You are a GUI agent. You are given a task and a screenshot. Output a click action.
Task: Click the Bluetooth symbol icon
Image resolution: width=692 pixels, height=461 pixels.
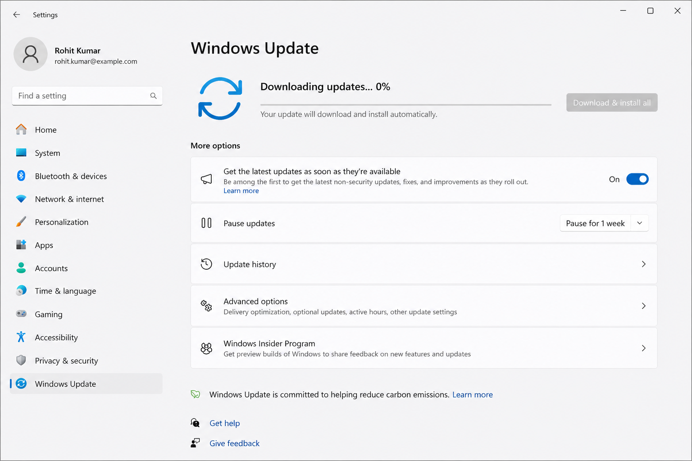coord(21,176)
